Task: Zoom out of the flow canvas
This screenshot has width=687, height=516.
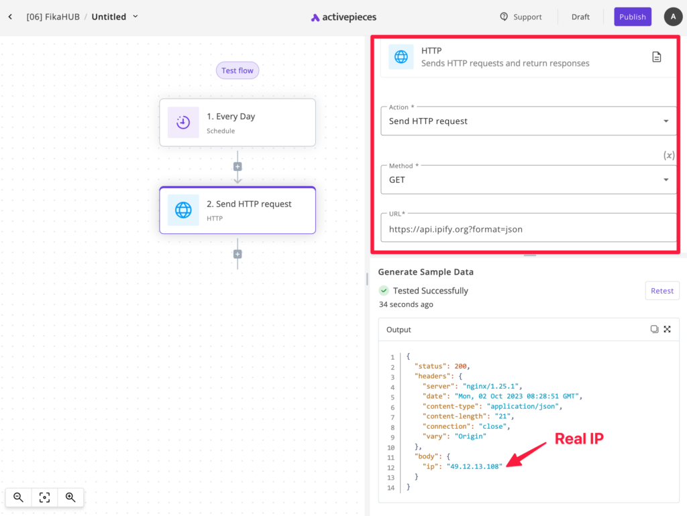Action: (18, 497)
